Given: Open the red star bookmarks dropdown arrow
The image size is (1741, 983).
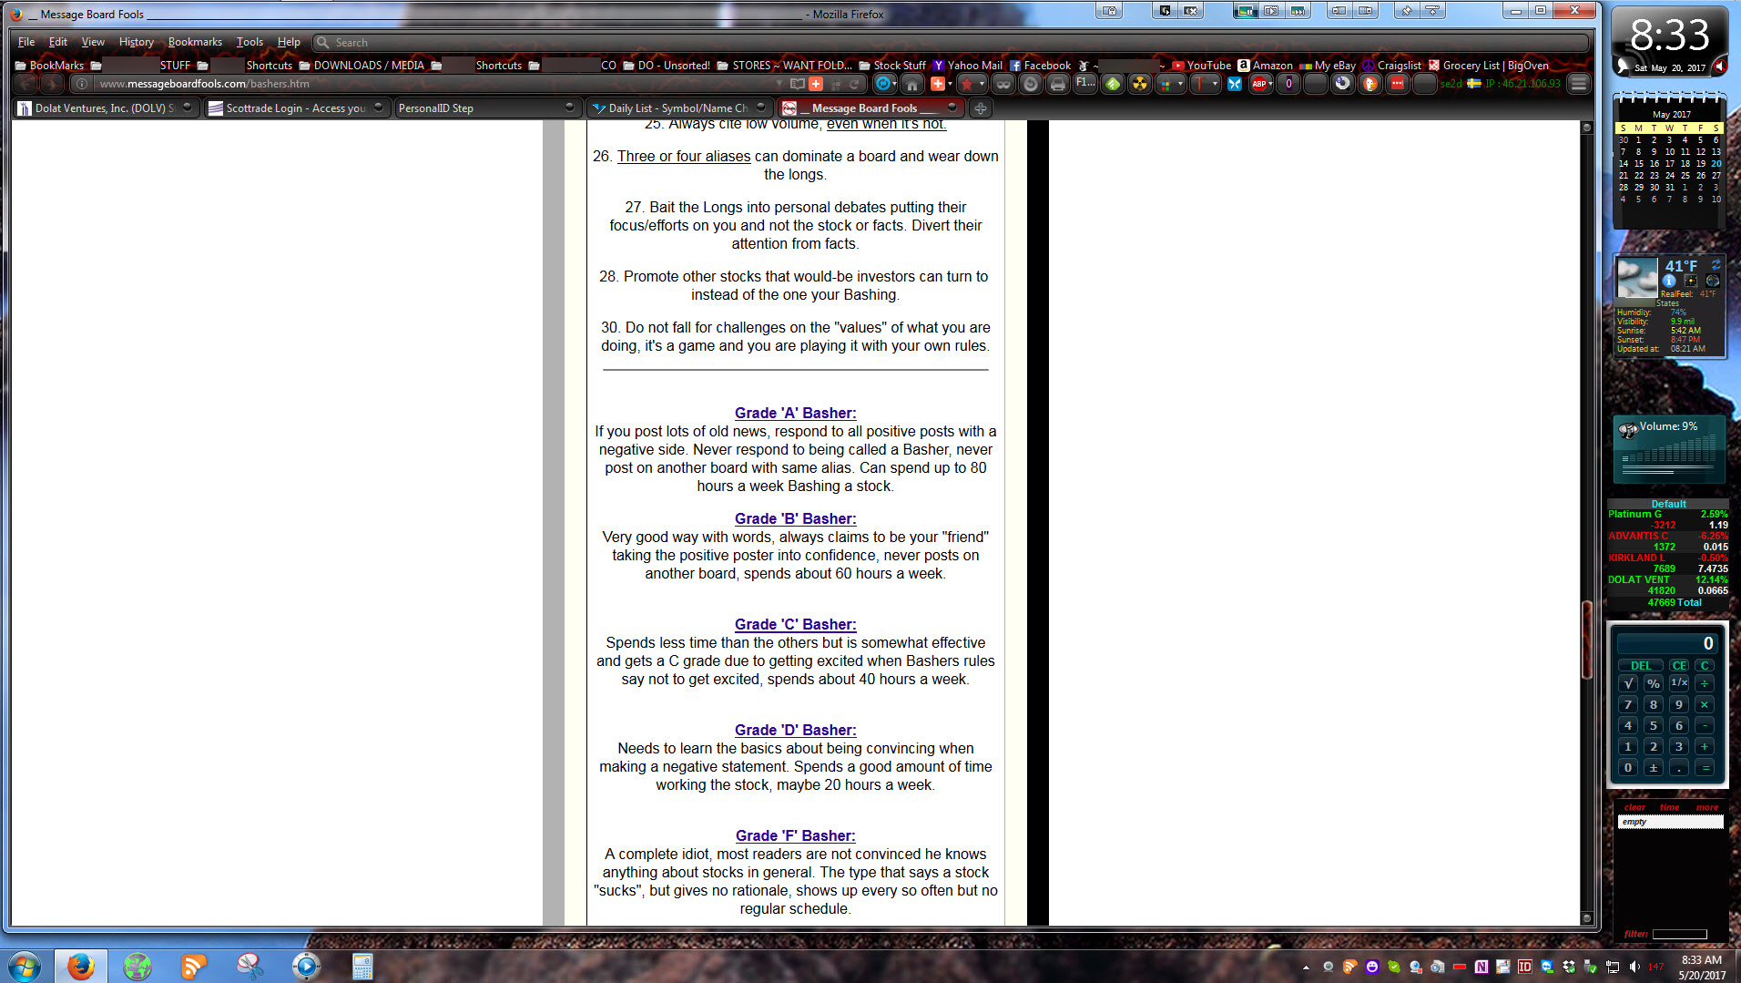Looking at the screenshot, I should pyautogui.click(x=982, y=84).
